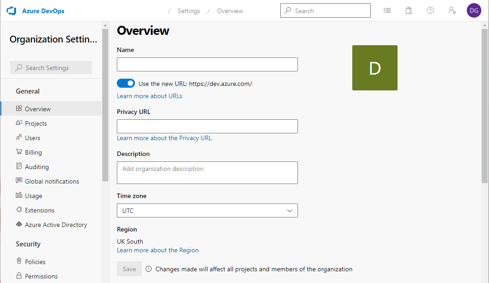Open the Marketplace shopping bag icon
The image size is (489, 283).
pyautogui.click(x=408, y=10)
